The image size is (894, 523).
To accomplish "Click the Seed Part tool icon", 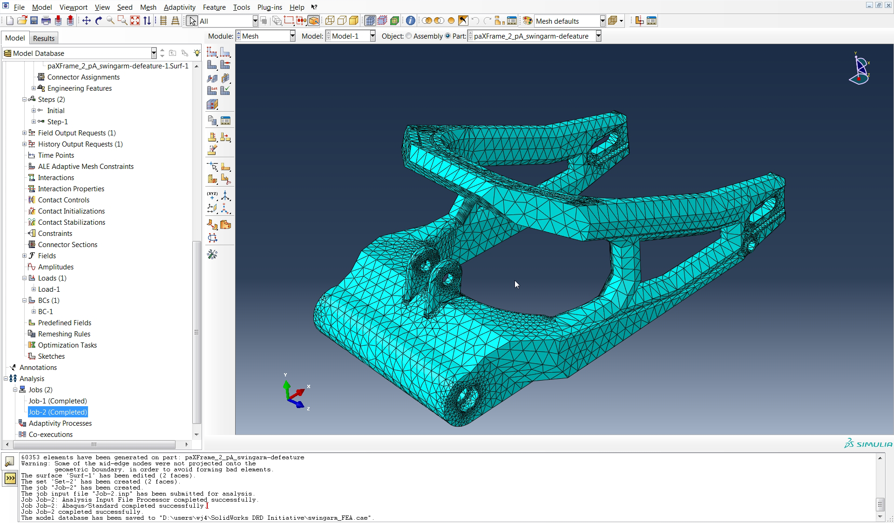I will point(212,52).
